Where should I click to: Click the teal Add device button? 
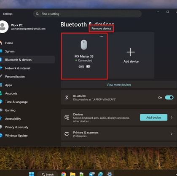(x=153, y=117)
